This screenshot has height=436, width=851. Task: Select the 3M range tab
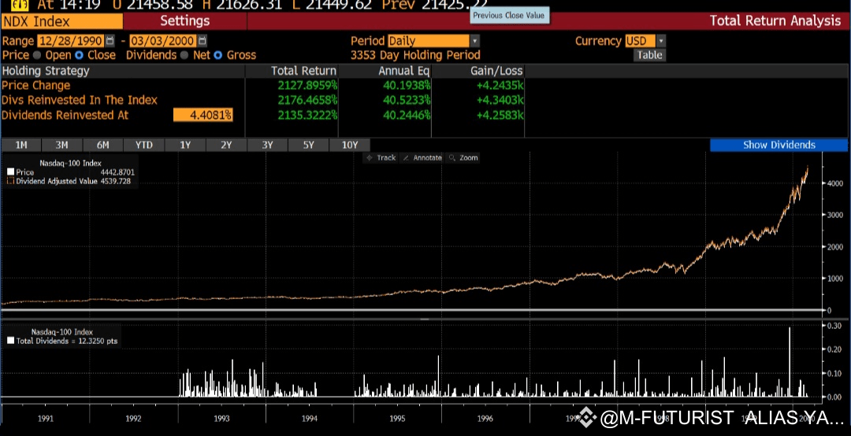(62, 145)
